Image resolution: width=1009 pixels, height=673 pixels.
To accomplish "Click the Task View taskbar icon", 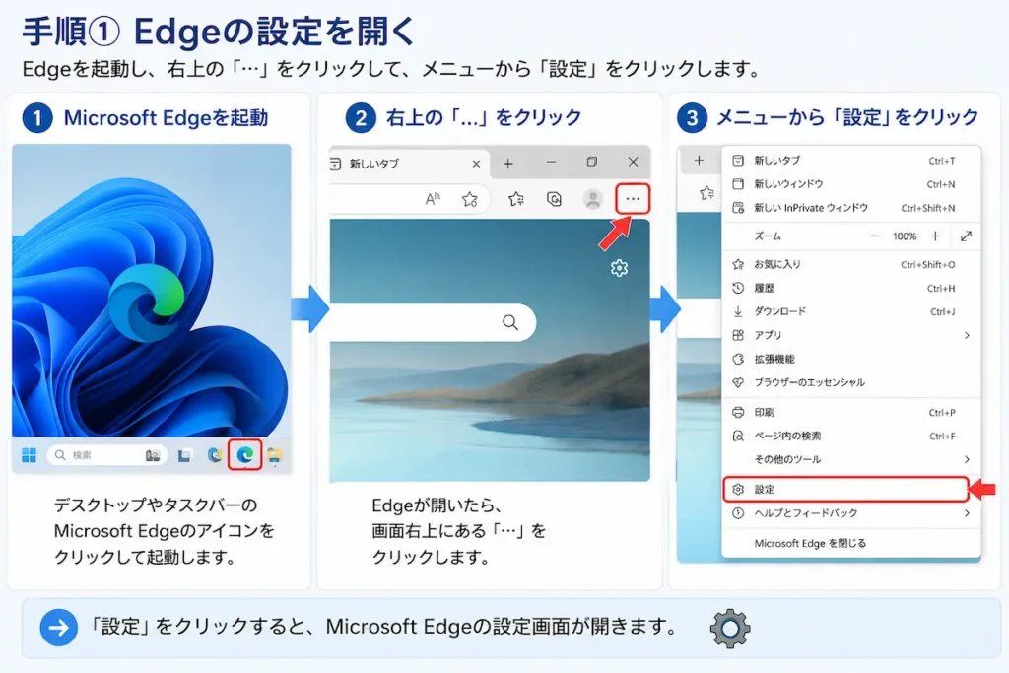I will pos(184,455).
